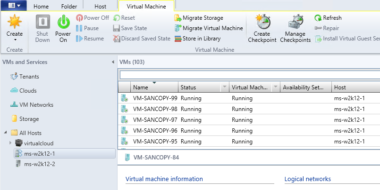This screenshot has height=190, width=380.
Task: Expand the virtualcloud host group
Action: pyautogui.click(x=11, y=142)
